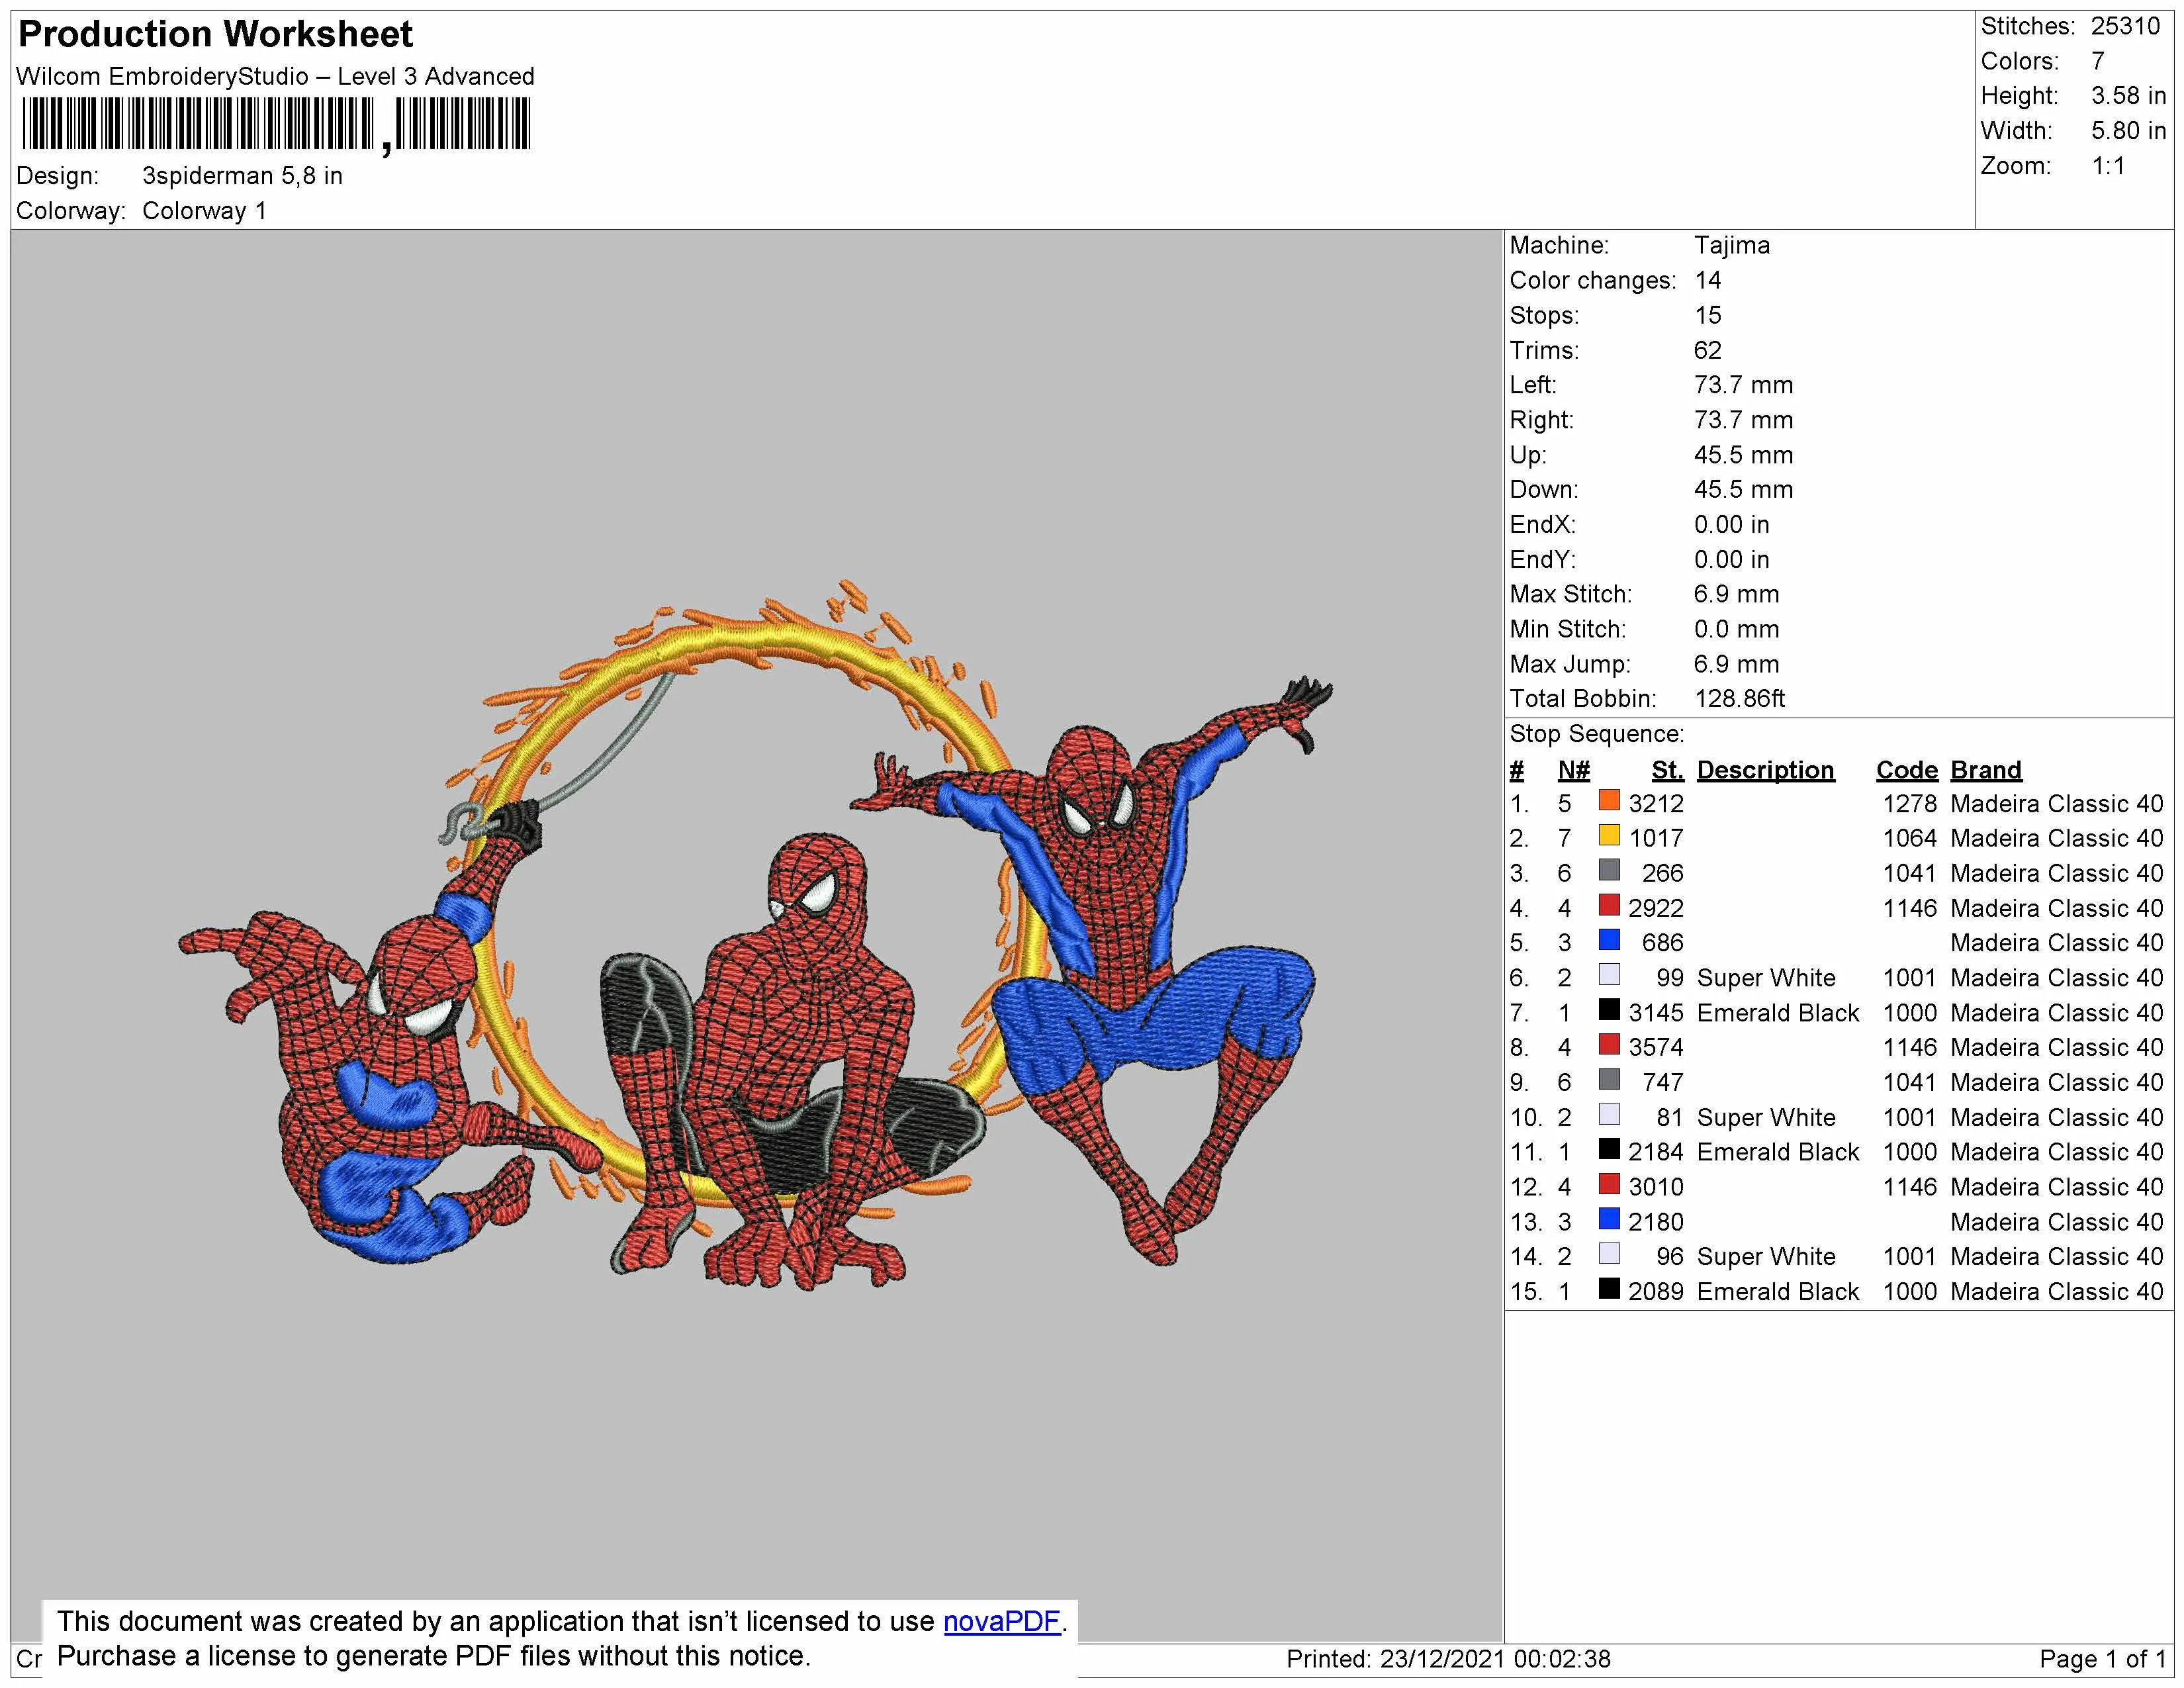Click the Description column header
Screen dimensions: 2184x1688
pos(1765,770)
